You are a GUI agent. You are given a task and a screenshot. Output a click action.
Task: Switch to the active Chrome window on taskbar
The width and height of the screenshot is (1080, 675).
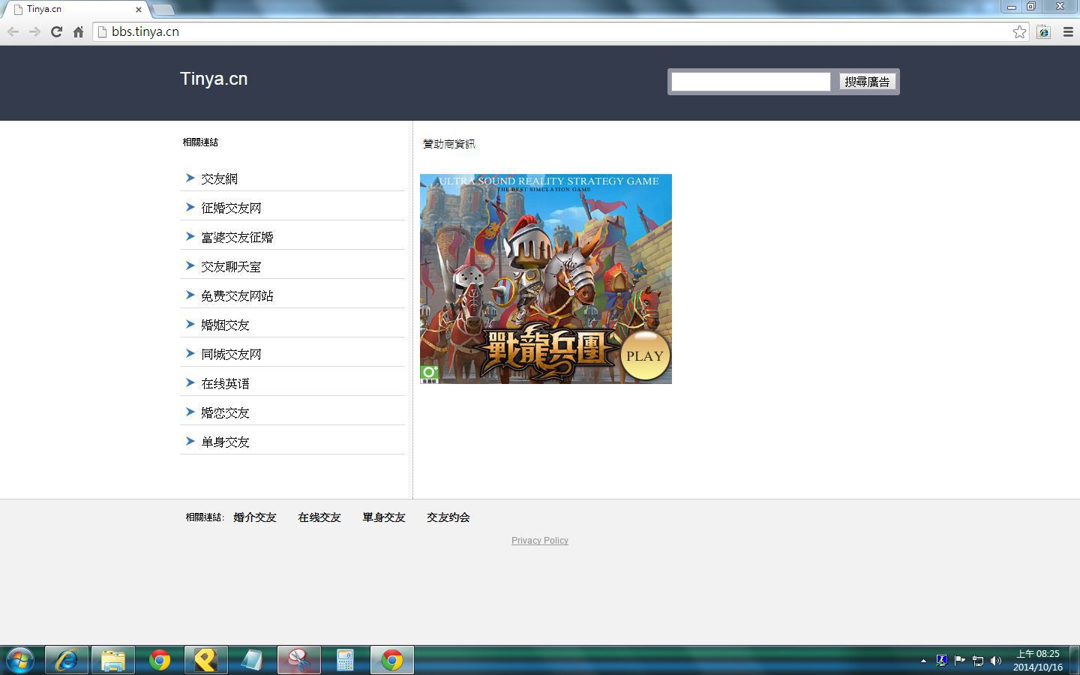pos(392,660)
